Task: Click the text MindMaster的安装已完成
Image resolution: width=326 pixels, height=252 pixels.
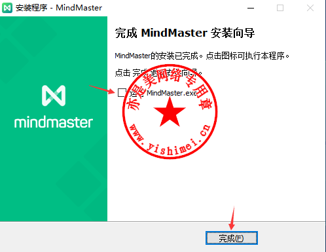Action: pyautogui.click(x=156, y=56)
